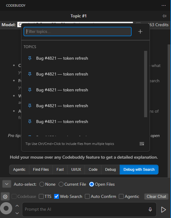This screenshot has height=218, width=171.
Task: Go to next prompt with down chevron
Action: (17, 213)
